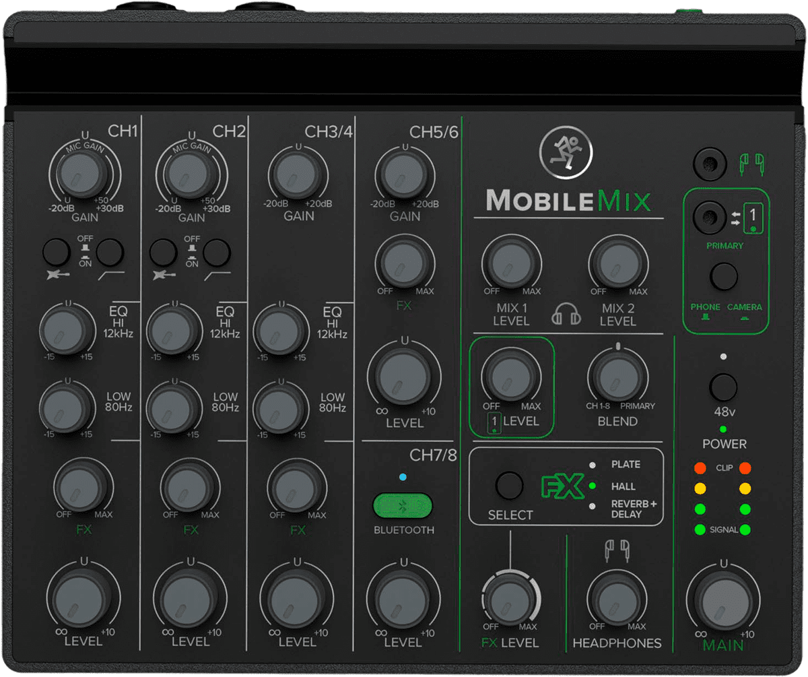Adjust the CH3/4 LOW 80Hz knob

pos(280,408)
